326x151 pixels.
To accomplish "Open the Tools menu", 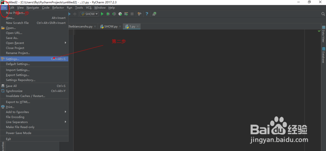I will (79, 8).
